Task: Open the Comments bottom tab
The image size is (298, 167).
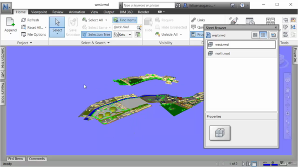Action: coord(37,159)
